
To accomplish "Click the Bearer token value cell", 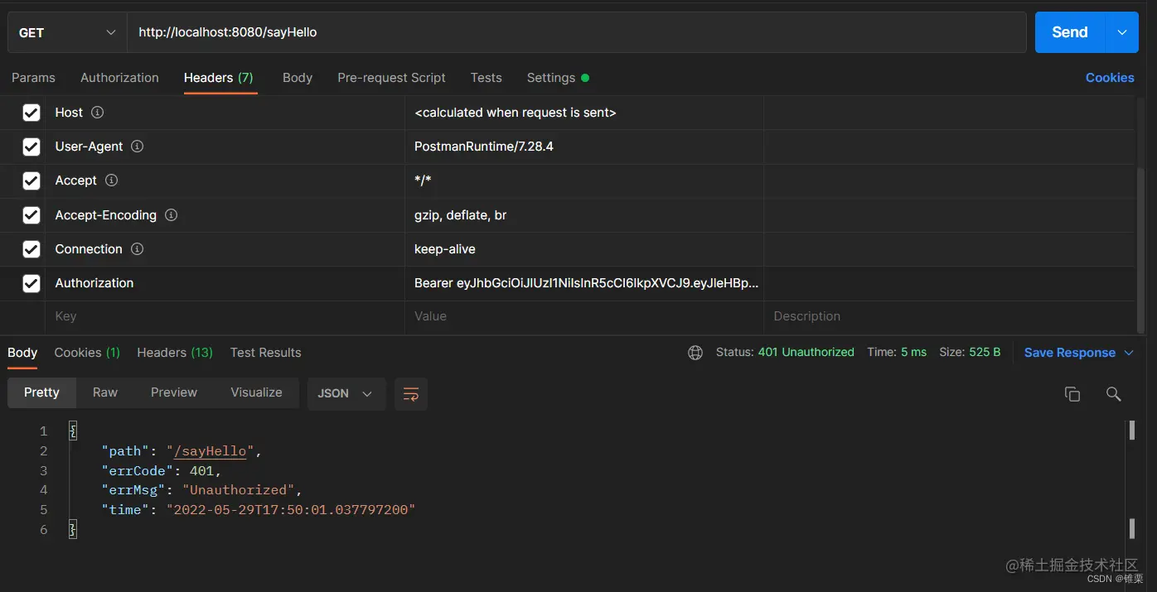I will click(586, 283).
